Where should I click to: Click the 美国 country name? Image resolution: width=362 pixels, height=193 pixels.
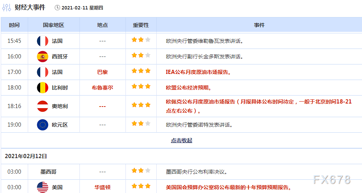[57, 187]
